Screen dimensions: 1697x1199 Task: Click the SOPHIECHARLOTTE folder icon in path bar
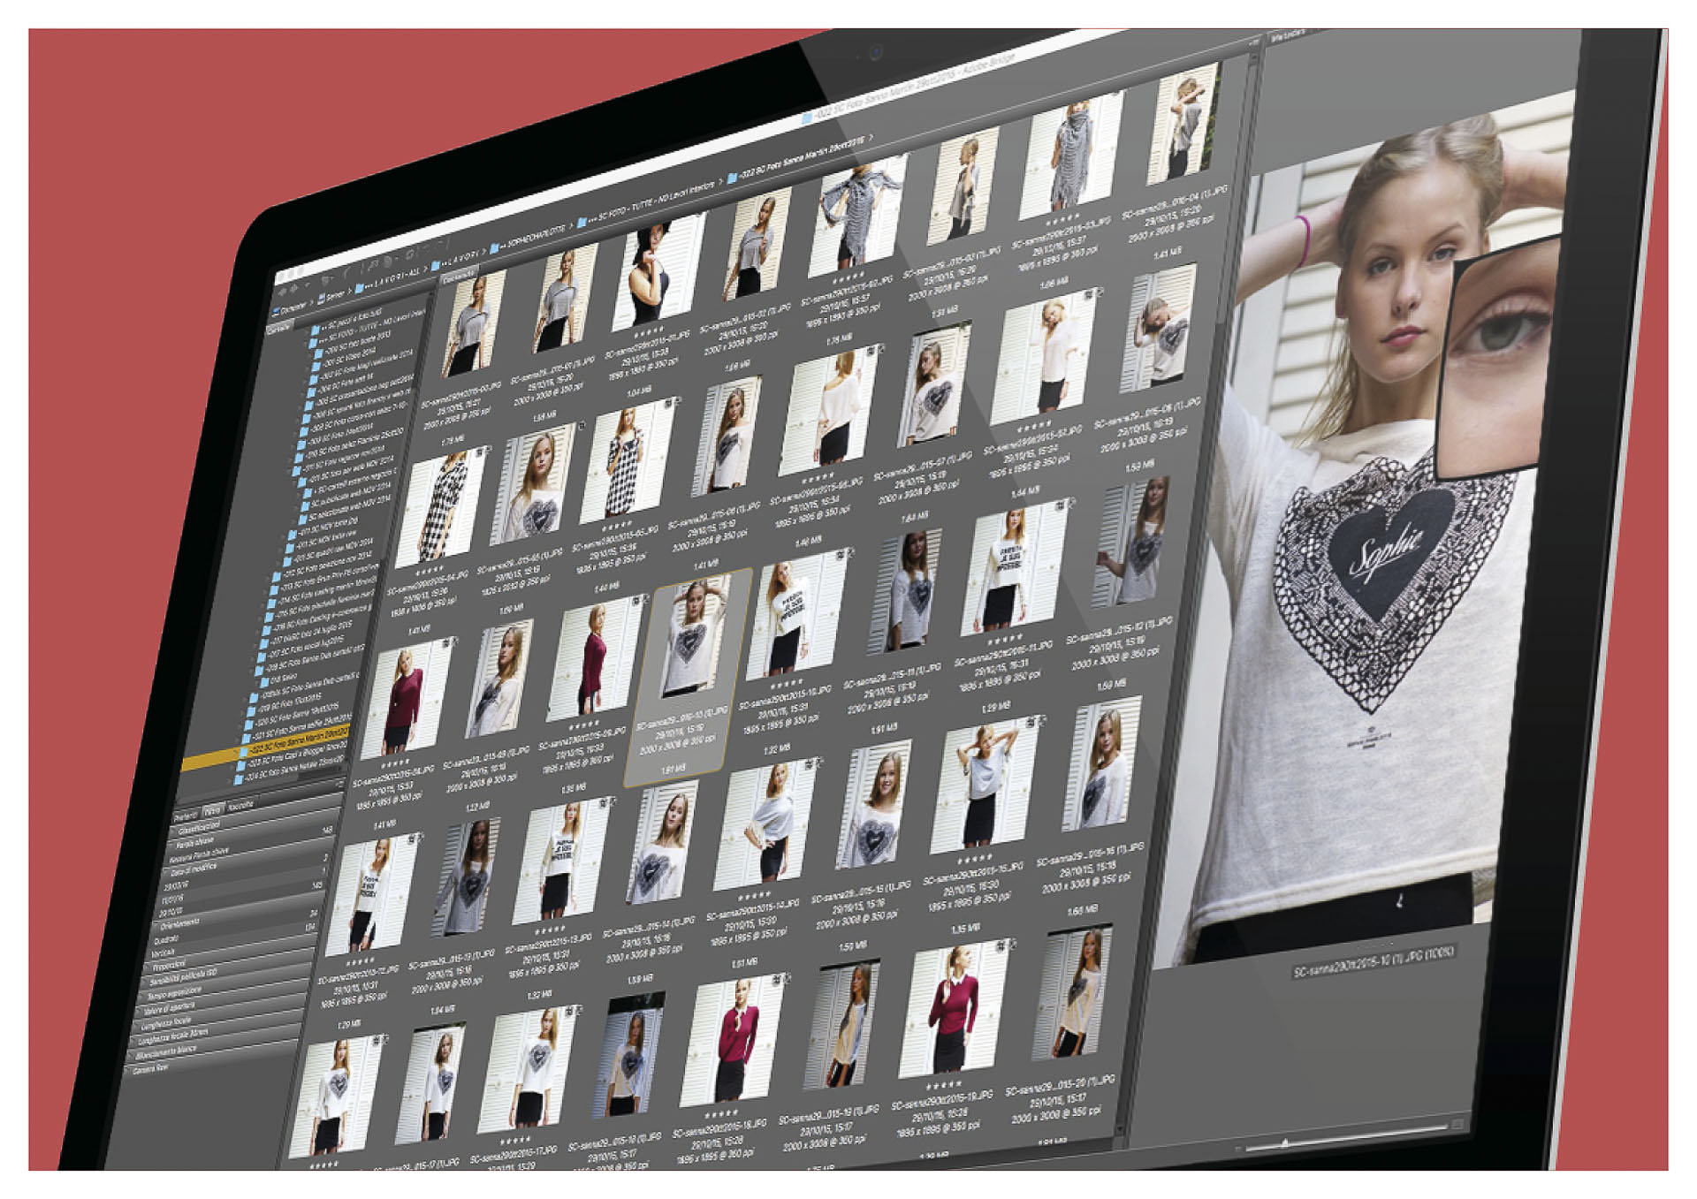coord(494,249)
